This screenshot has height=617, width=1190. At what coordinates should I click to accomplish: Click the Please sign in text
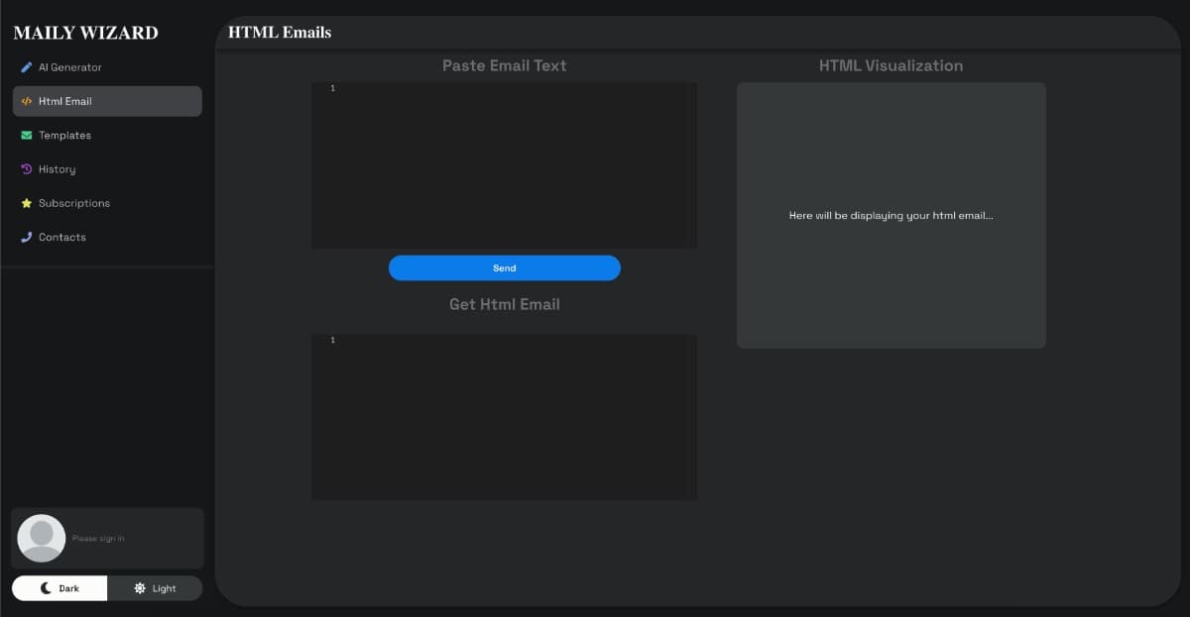tap(98, 539)
